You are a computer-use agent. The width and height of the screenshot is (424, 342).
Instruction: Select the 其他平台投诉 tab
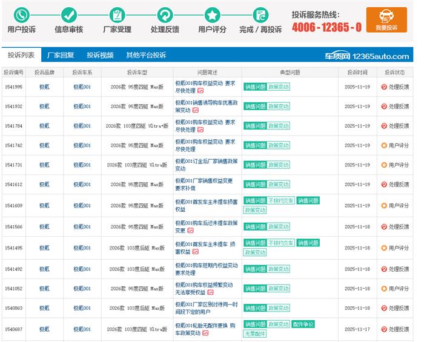point(145,55)
